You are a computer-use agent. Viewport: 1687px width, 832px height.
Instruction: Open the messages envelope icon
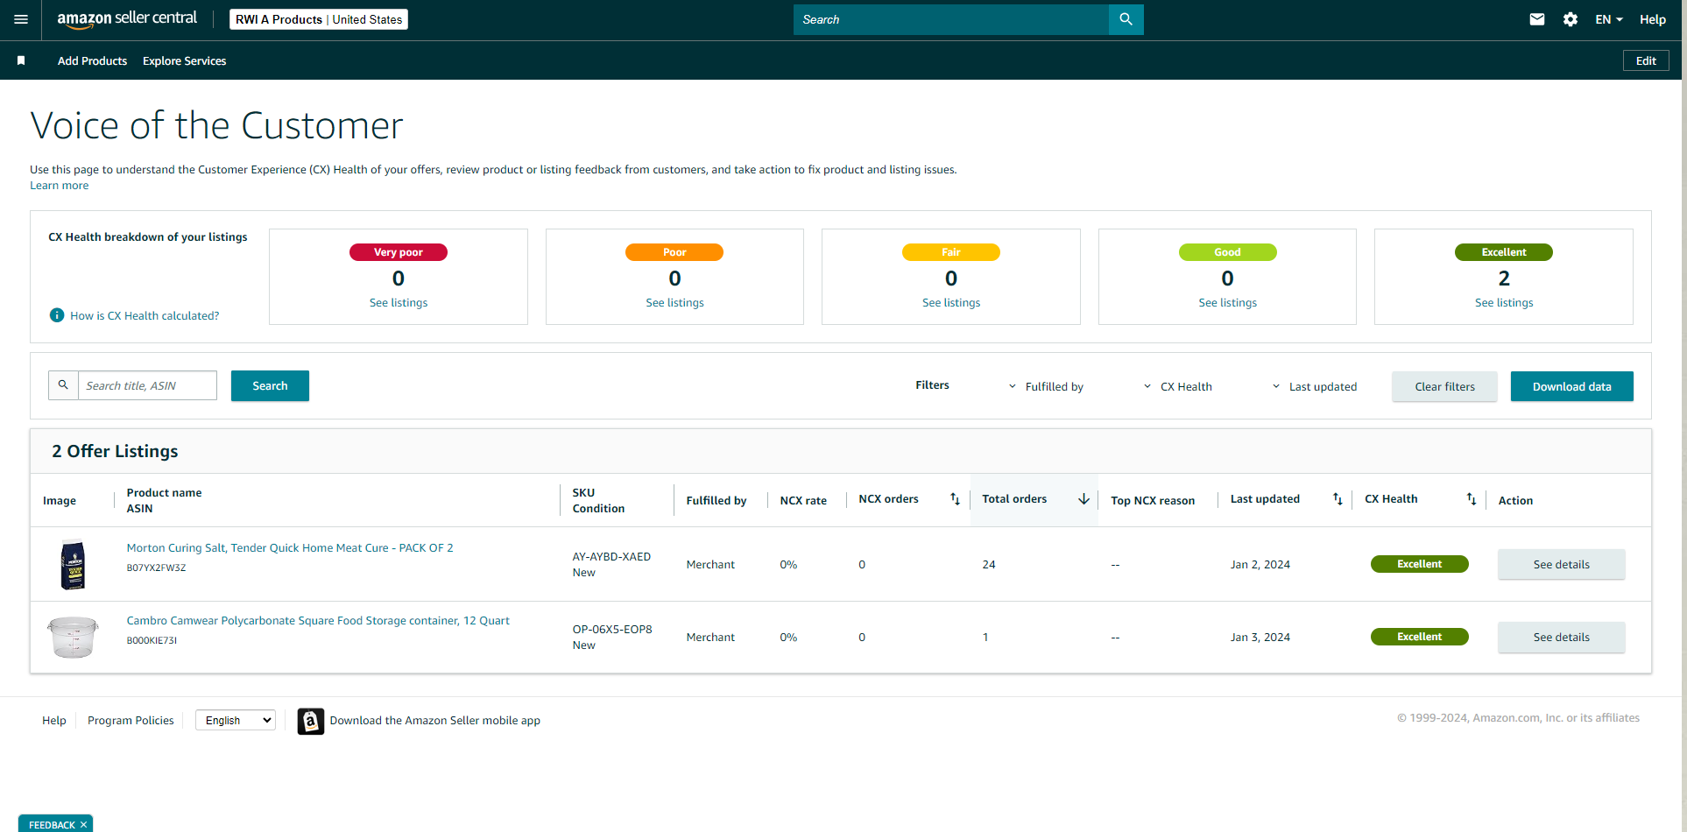click(1536, 19)
